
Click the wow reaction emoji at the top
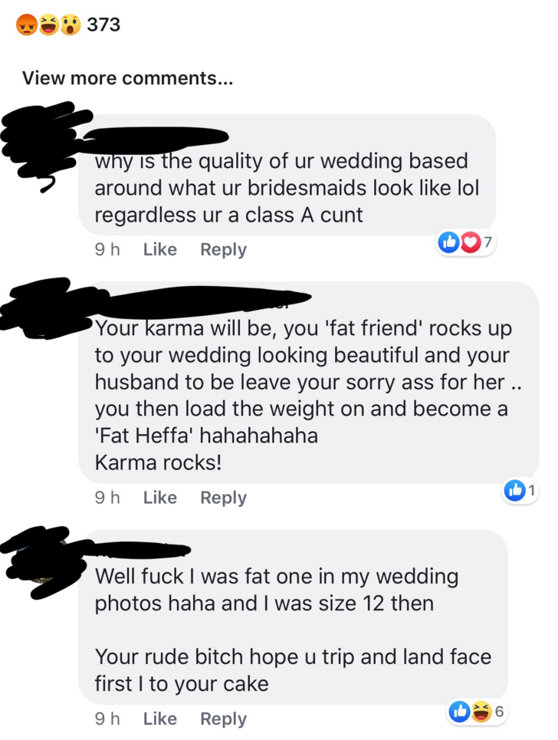point(70,25)
